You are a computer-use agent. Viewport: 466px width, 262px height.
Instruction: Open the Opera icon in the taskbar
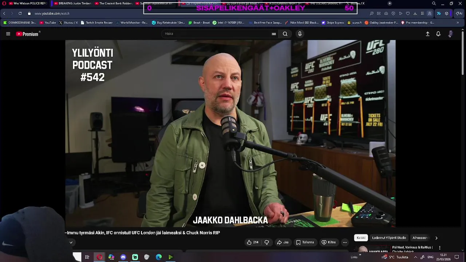click(99, 257)
